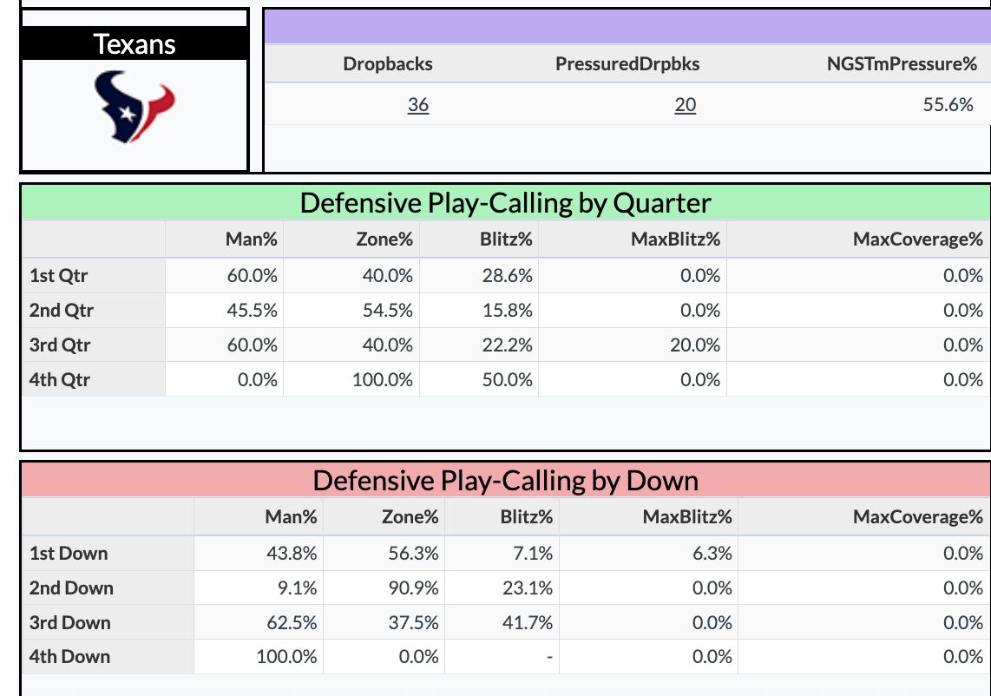This screenshot has width=991, height=696.
Task: Click the Defensive Play-Calling by Down title
Action: point(505,480)
